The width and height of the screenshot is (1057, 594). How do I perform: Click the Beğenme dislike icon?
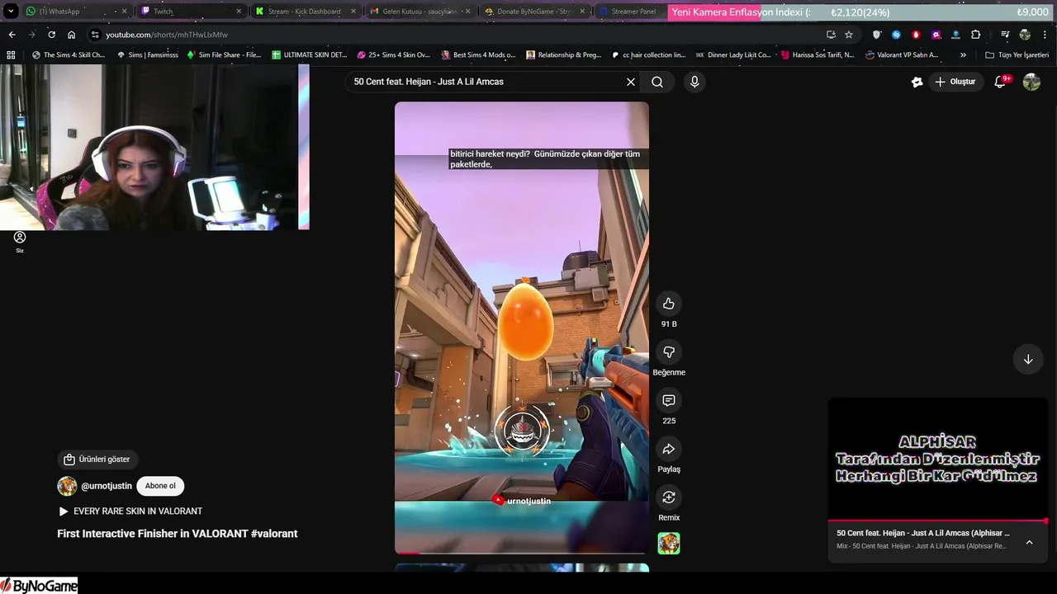click(669, 351)
